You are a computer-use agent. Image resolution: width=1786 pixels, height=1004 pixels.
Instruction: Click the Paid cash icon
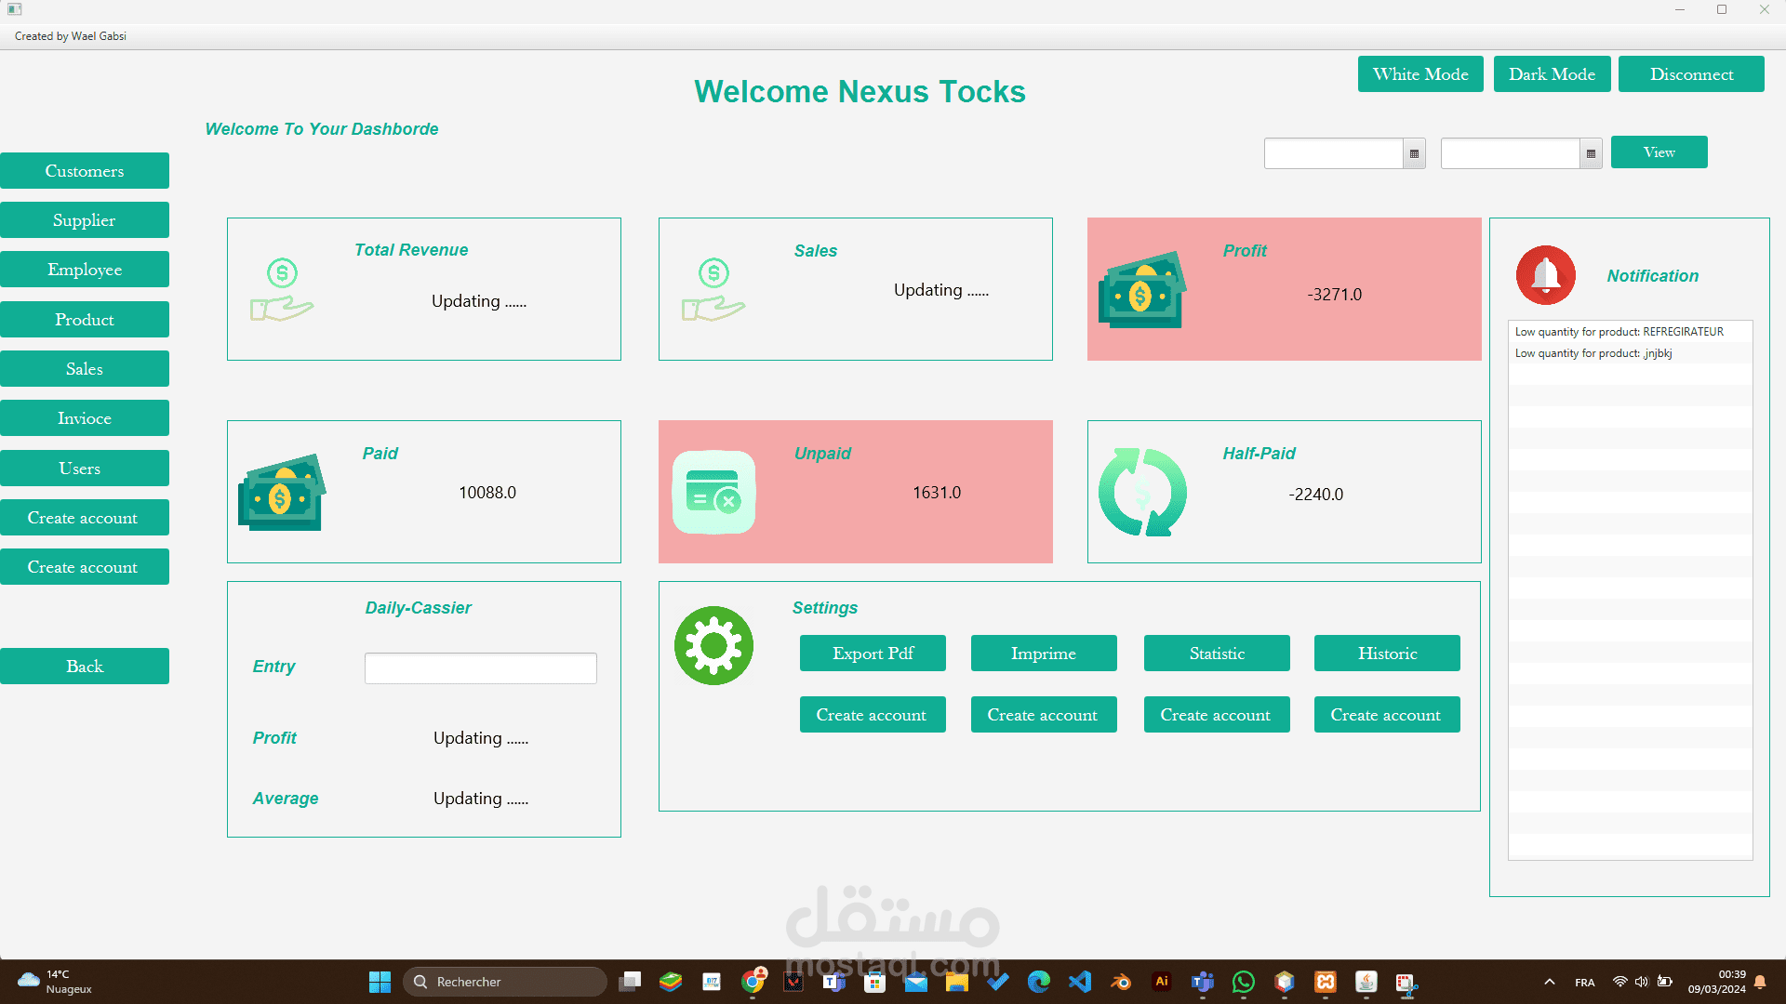click(x=282, y=492)
